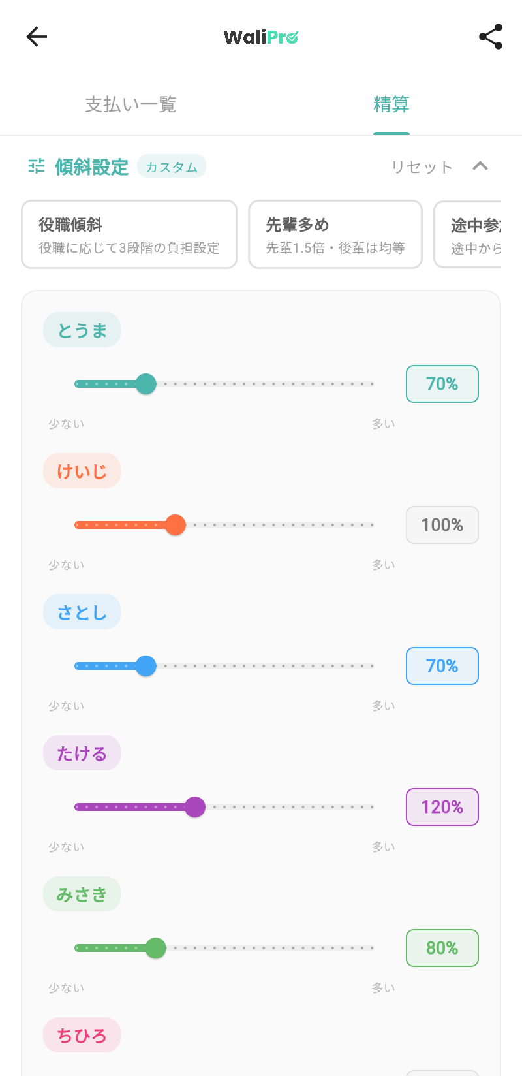Open たける's 120% value field
The image size is (522, 1076).
(x=442, y=807)
